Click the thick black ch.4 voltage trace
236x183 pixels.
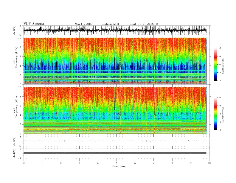coord(115,153)
